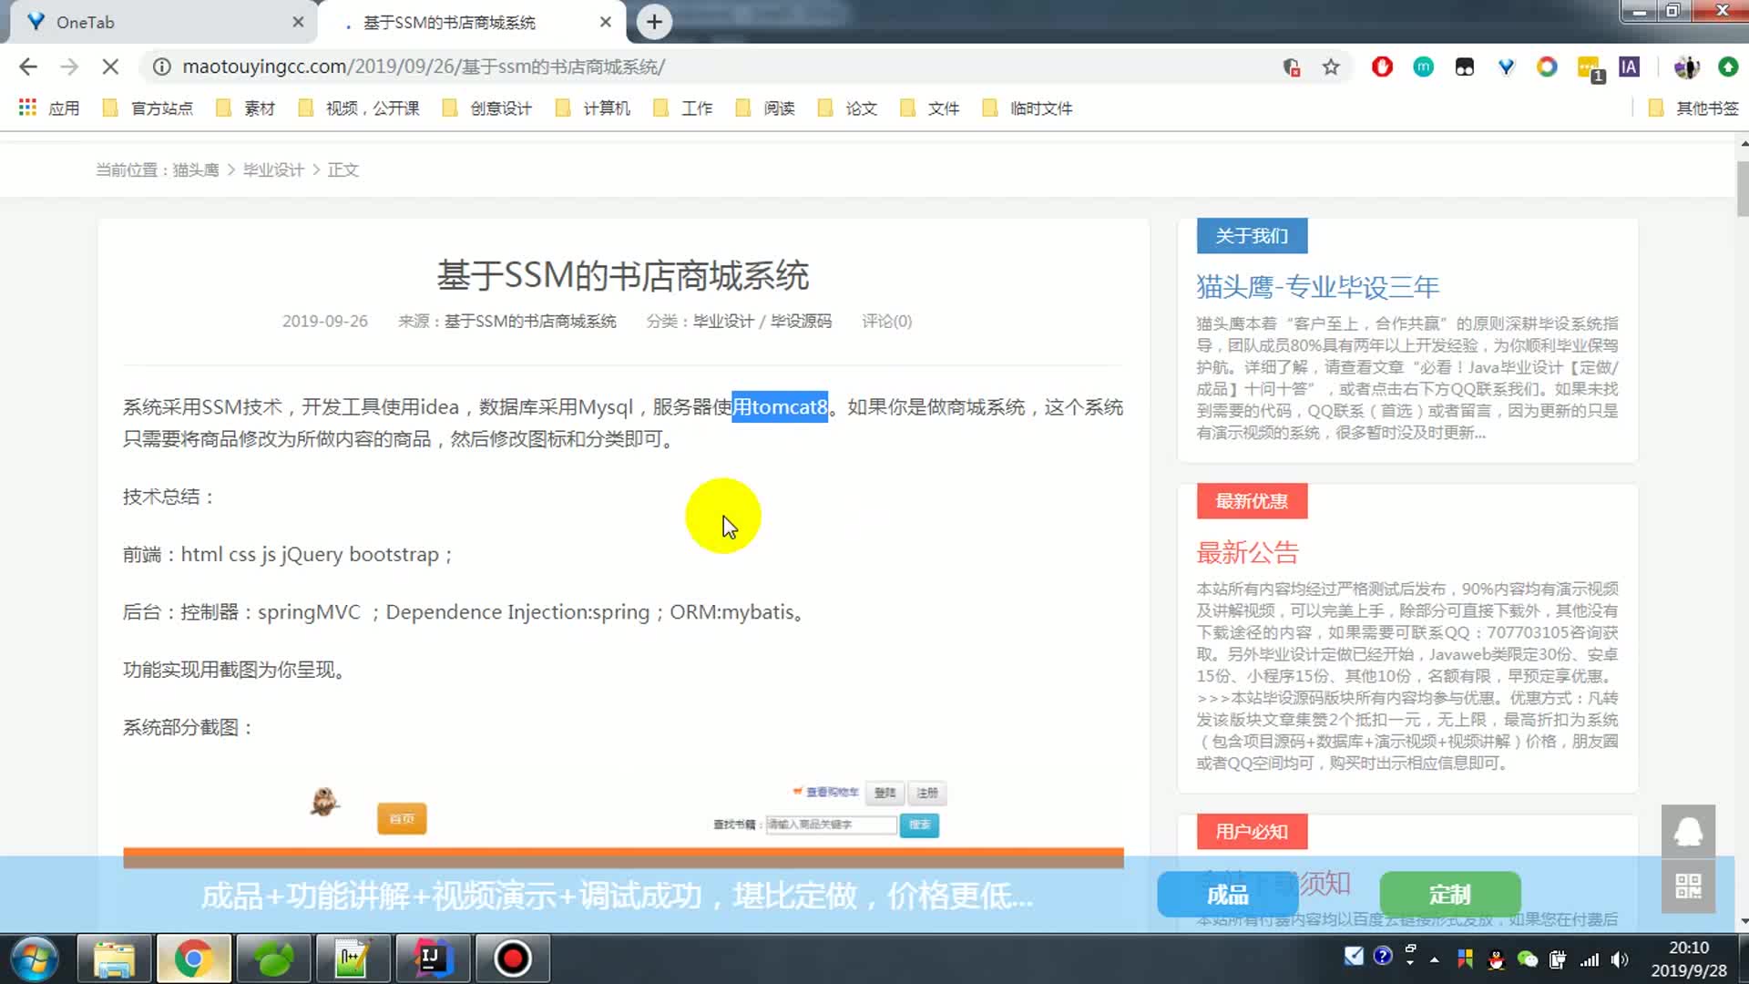Viewport: 1749px width, 984px height.
Task: Go to 猫头鹰 in the breadcrumb
Action: tap(195, 170)
